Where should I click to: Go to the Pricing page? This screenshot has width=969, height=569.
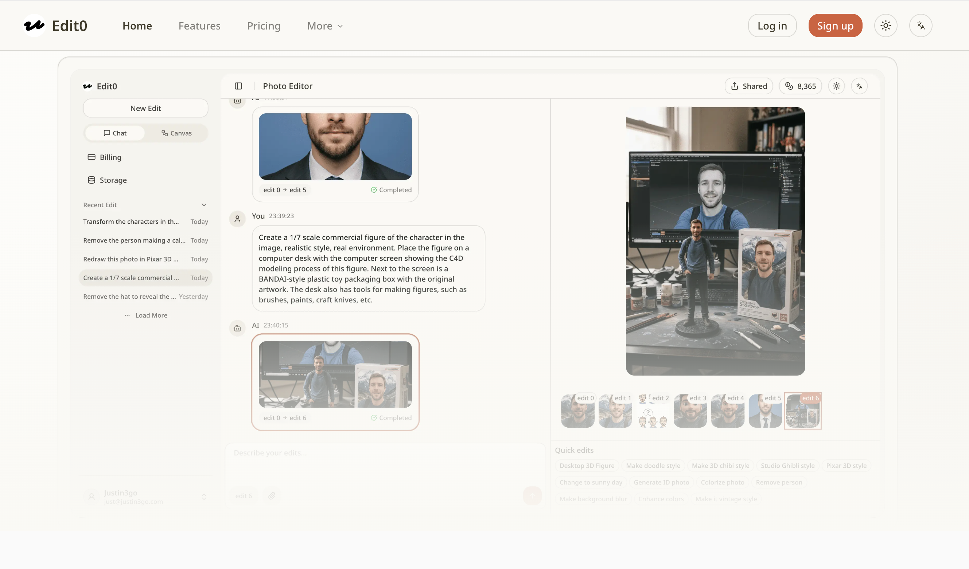264,26
